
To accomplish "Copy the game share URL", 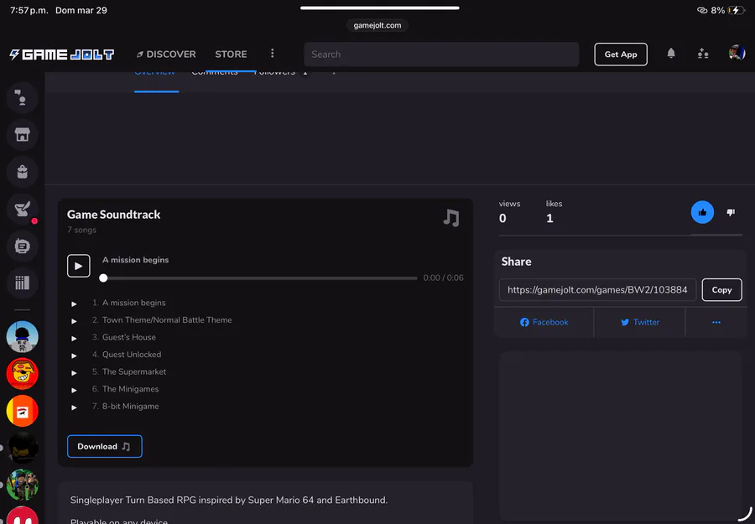I will pyautogui.click(x=721, y=290).
